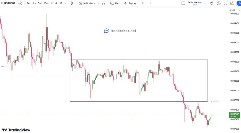Viewport: 241px width, 133px height.
Task: Start bar Replay mode
Action: (x=130, y=3)
